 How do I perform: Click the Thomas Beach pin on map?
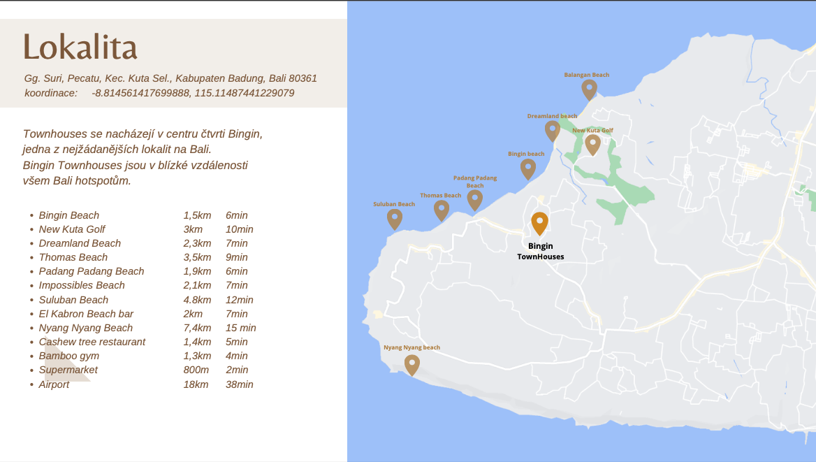(x=441, y=210)
